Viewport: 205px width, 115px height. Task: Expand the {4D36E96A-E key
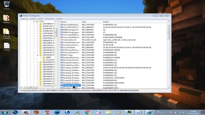pos(37,65)
